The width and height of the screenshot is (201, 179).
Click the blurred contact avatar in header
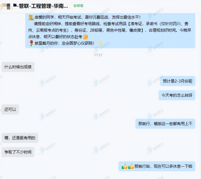7,6
